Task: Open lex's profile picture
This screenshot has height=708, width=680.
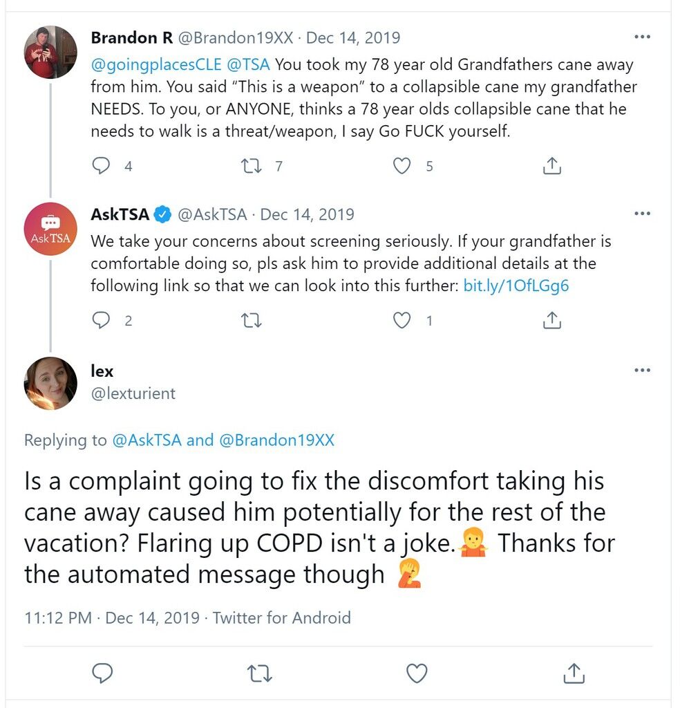Action: coord(50,383)
